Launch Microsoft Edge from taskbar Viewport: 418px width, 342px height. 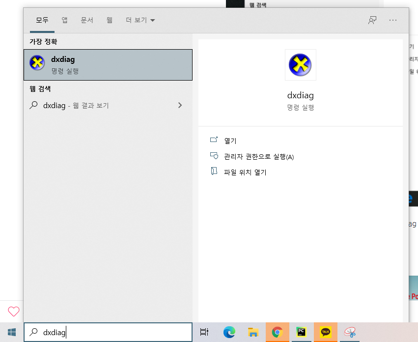tap(229, 332)
